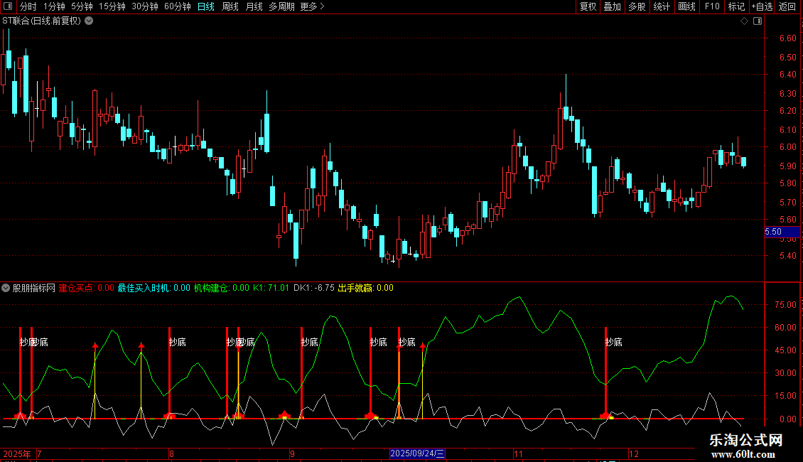Switch to the 分时 intraday view
The height and width of the screenshot is (462, 803).
click(28, 6)
